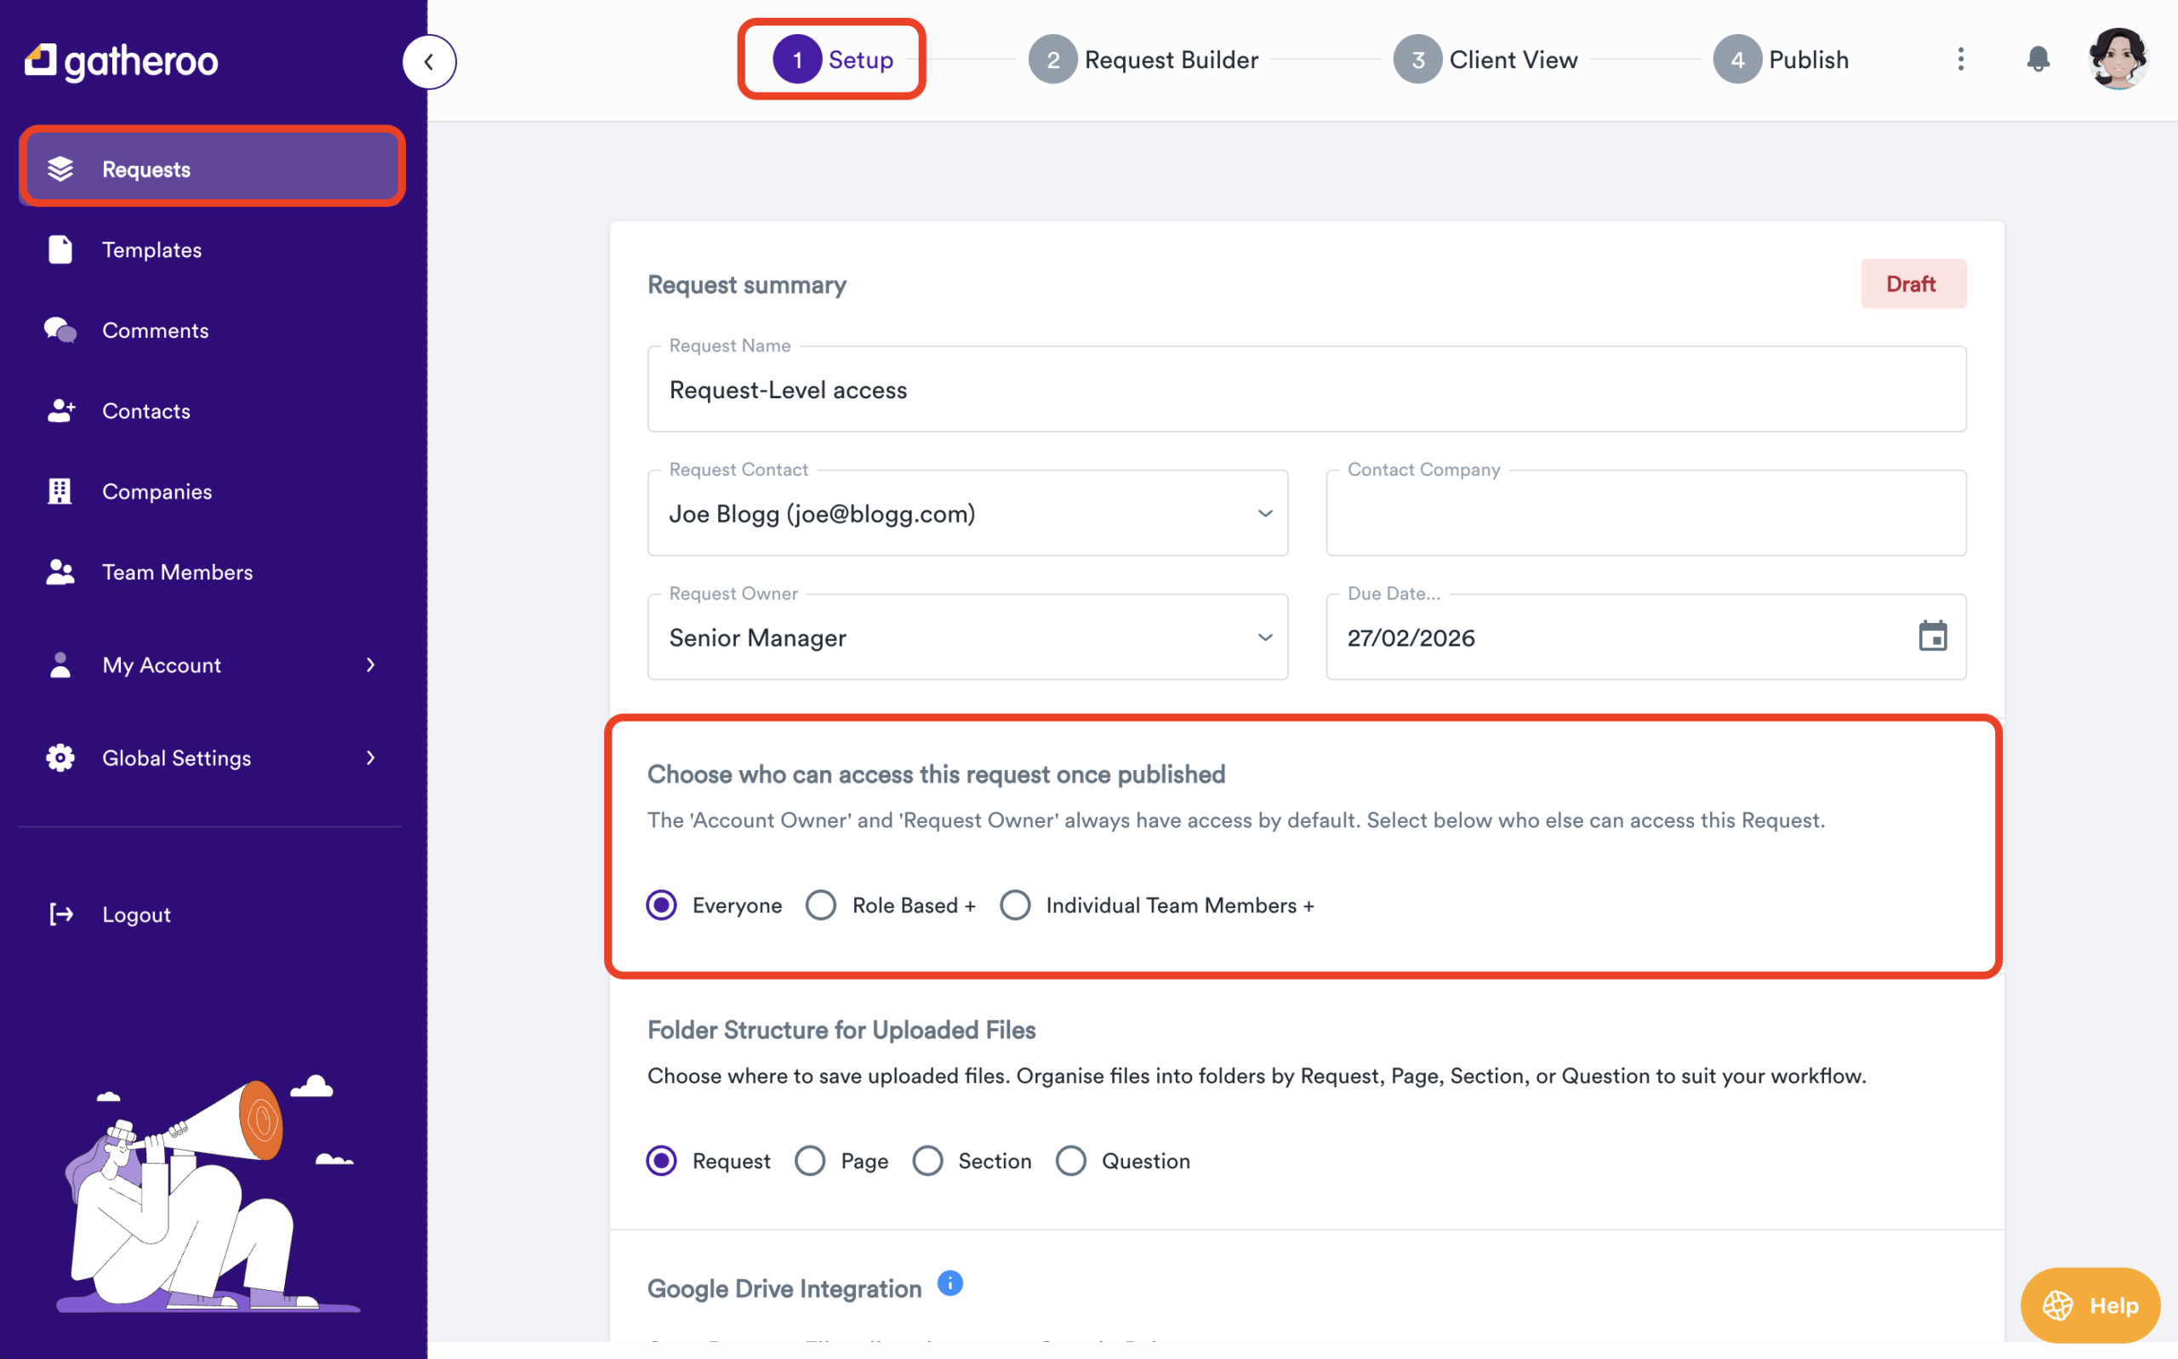Select Templates from the sidebar

(x=151, y=249)
